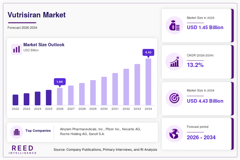Click the growth chart icon next to CAGR
Screen dimensions: 240x160
pyautogui.click(x=174, y=62)
